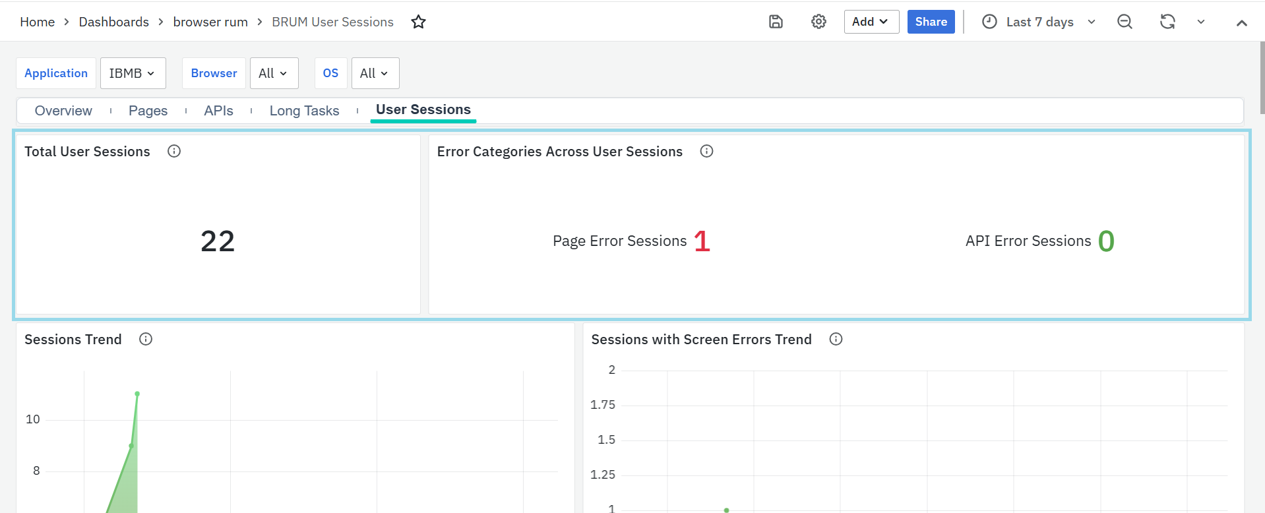Click the zoom out time range icon

[1125, 22]
